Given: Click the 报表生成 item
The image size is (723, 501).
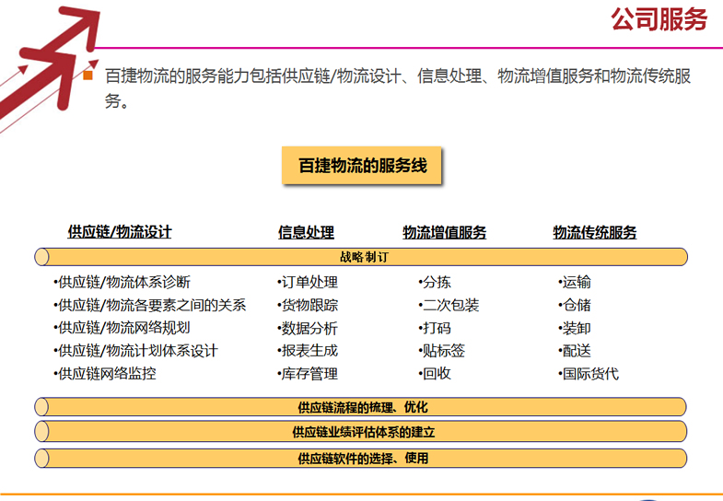Looking at the screenshot, I should coord(308,351).
